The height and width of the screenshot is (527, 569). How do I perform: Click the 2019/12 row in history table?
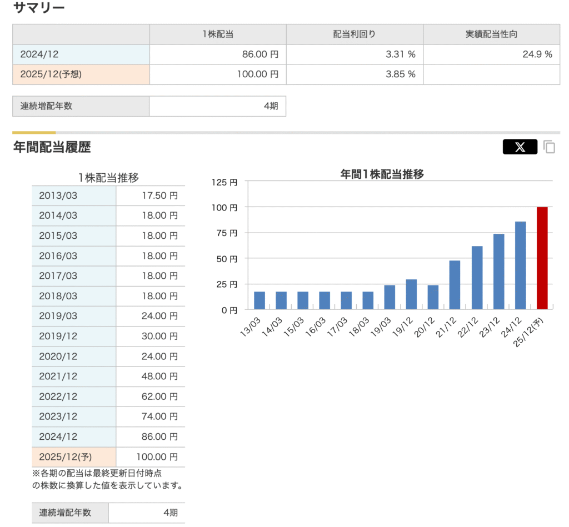click(x=108, y=336)
